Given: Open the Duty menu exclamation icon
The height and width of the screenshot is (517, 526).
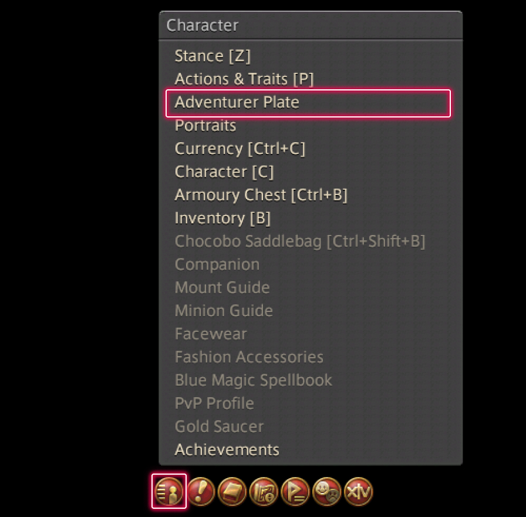Looking at the screenshot, I should click(x=201, y=491).
